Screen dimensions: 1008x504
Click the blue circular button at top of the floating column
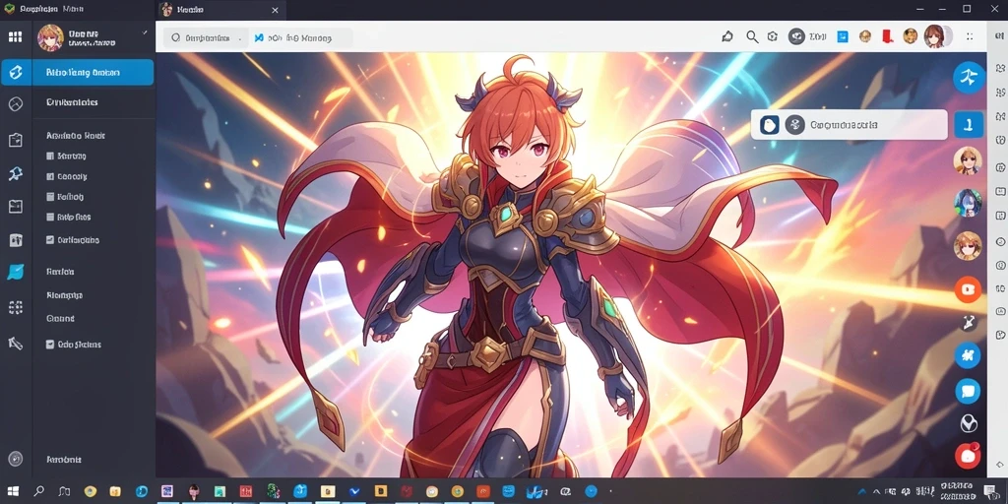tap(969, 78)
